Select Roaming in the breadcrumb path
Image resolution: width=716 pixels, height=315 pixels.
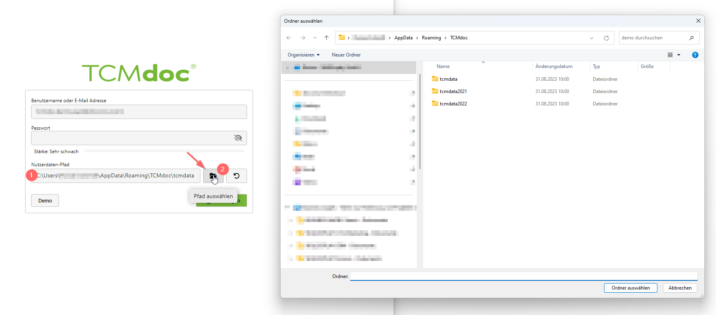432,38
